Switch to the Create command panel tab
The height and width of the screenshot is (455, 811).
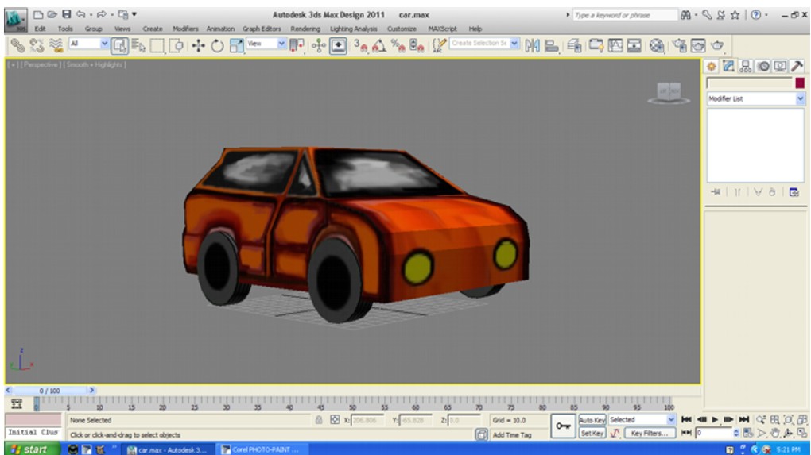coord(712,66)
